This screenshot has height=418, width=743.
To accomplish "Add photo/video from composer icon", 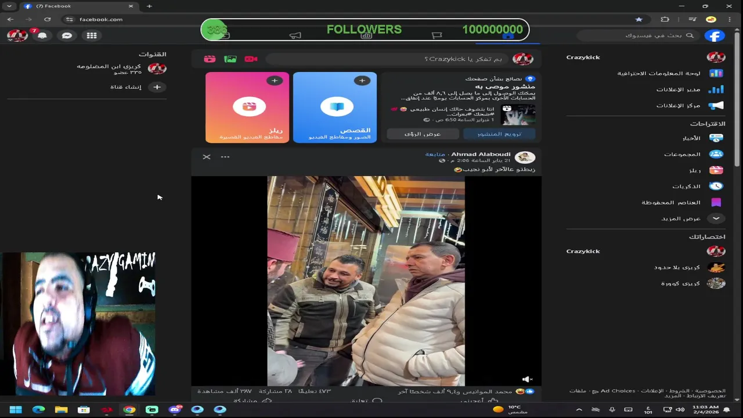I will pos(230,59).
